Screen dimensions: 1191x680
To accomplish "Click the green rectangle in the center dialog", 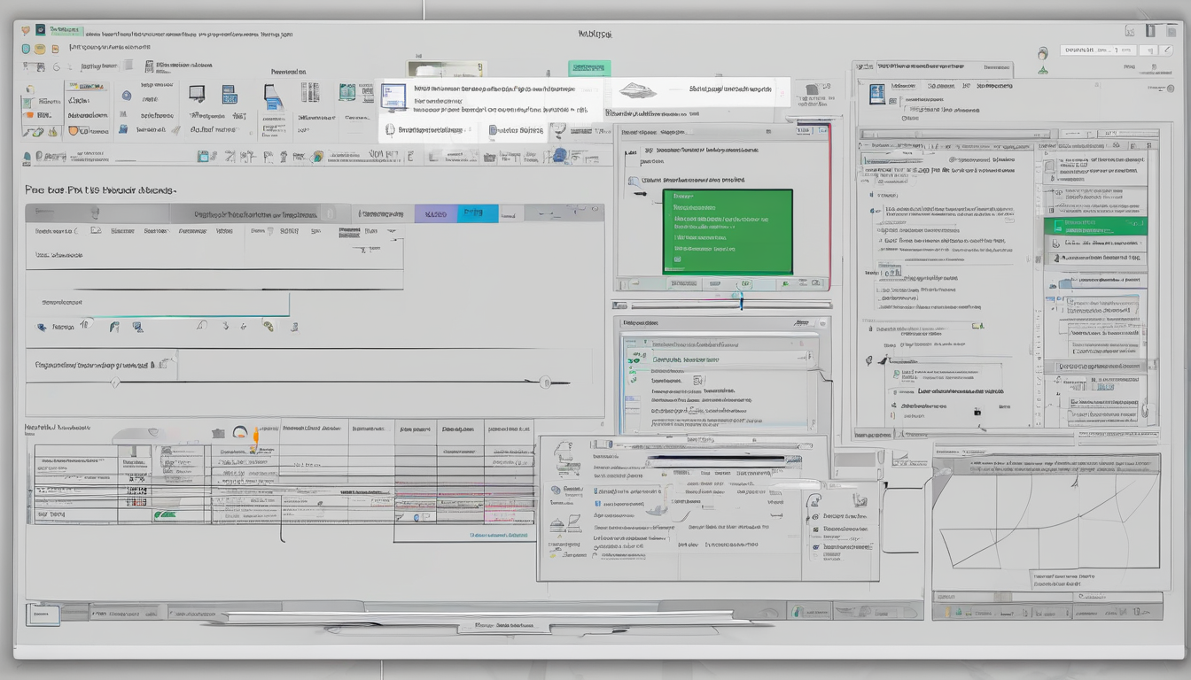I will pyautogui.click(x=727, y=231).
